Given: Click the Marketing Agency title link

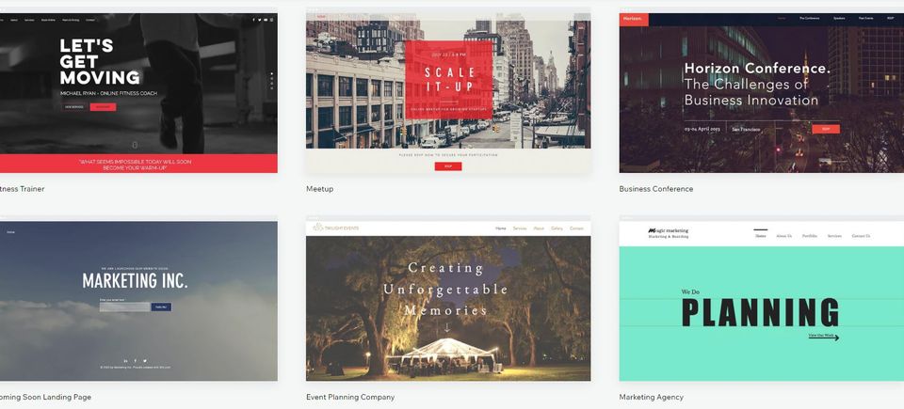Looking at the screenshot, I should [651, 397].
